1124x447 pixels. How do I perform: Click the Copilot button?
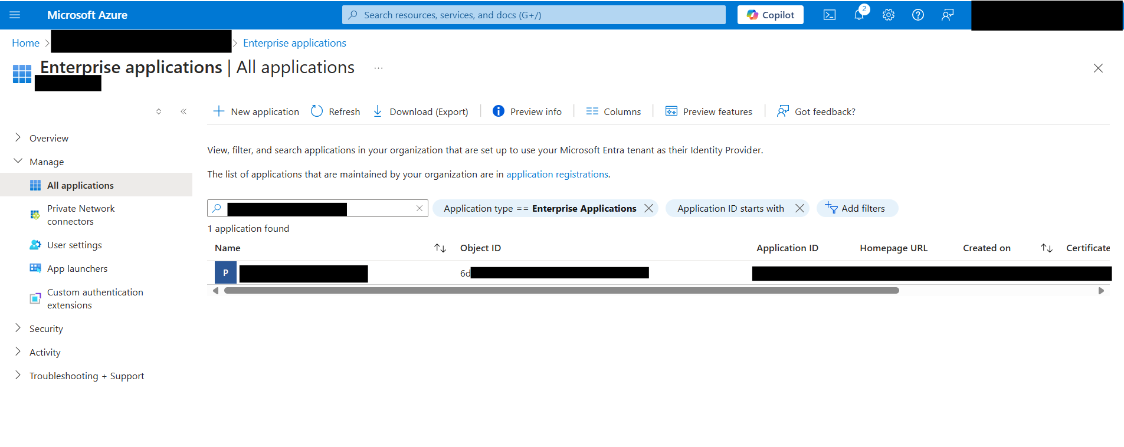click(x=770, y=15)
